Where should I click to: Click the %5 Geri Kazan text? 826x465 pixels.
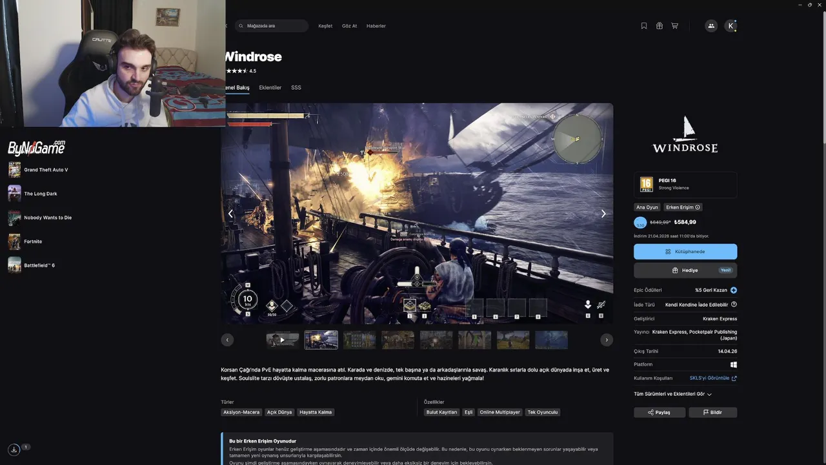[711, 291]
